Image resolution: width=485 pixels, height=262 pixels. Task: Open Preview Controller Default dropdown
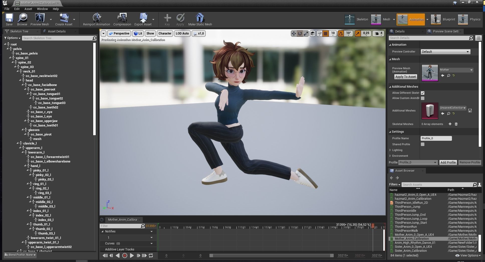pyautogui.click(x=445, y=52)
